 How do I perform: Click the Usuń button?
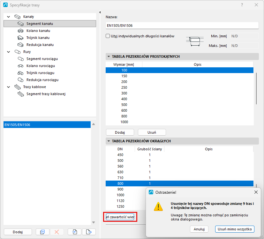click(x=152, y=132)
